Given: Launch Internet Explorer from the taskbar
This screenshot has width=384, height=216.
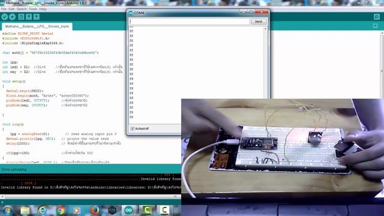Looking at the screenshot, I should point(43,210).
